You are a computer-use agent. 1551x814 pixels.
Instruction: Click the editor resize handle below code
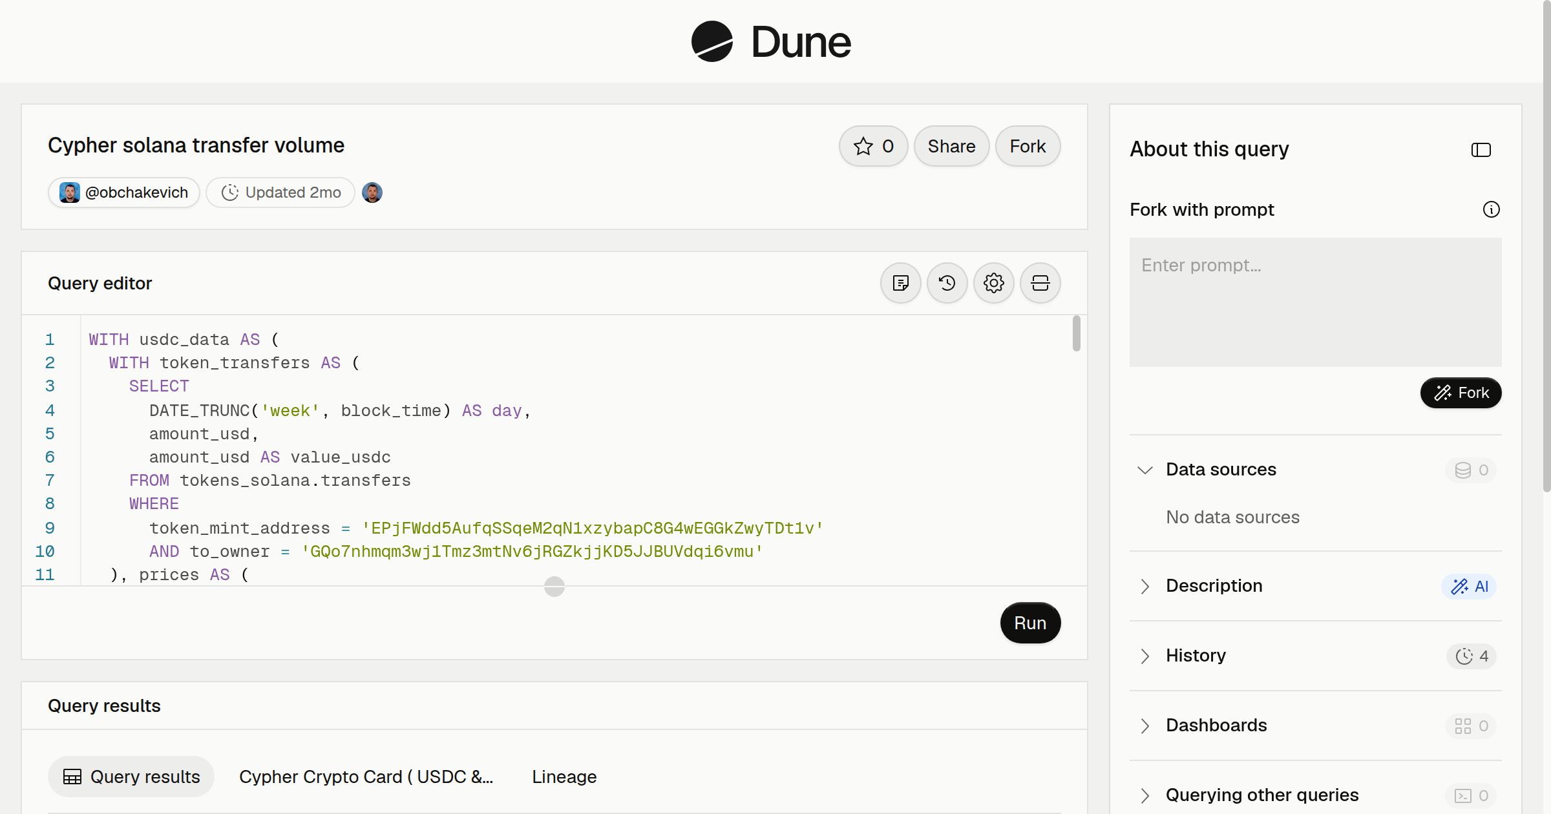click(x=554, y=587)
